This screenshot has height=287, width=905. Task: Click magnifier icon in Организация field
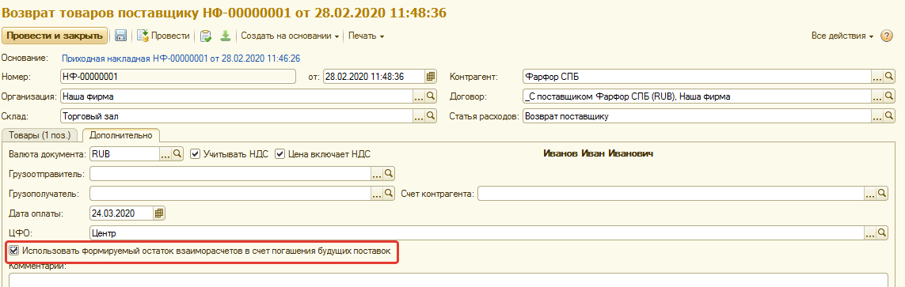click(430, 96)
